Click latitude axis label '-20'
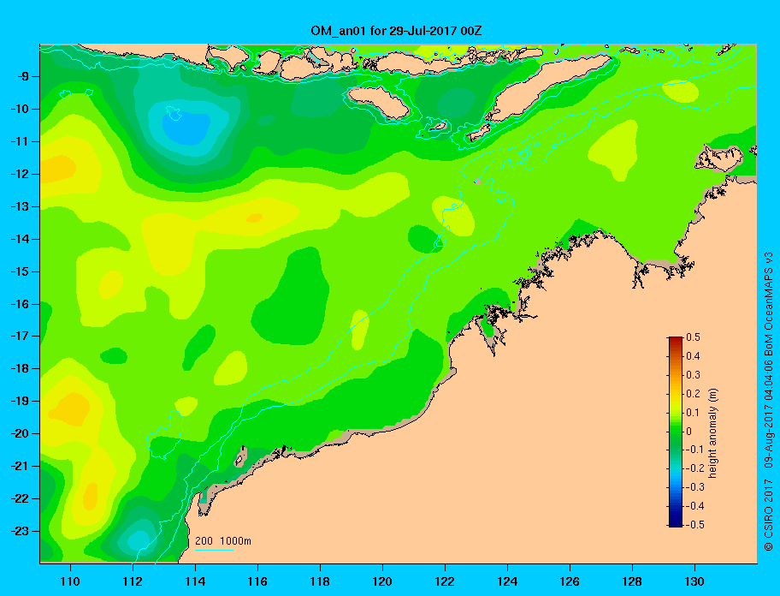This screenshot has width=780, height=596. [x=21, y=433]
